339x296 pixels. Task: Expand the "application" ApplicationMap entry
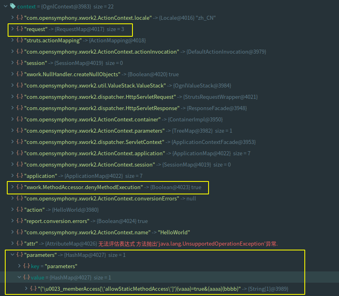click(x=12, y=176)
